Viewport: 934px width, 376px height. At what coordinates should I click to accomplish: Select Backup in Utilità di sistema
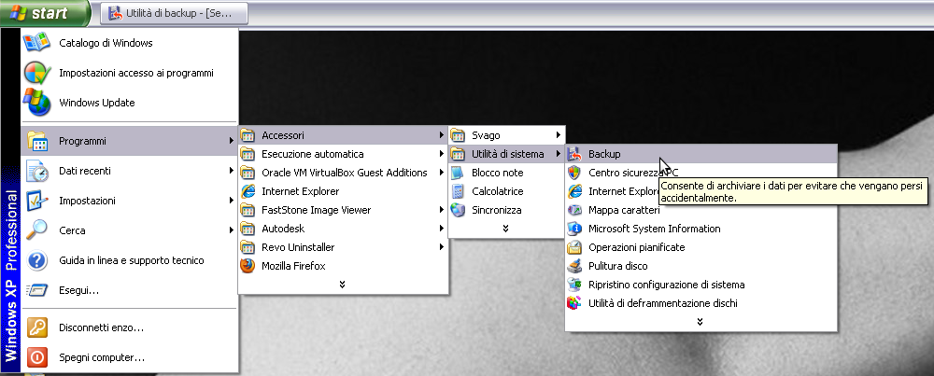tap(604, 154)
